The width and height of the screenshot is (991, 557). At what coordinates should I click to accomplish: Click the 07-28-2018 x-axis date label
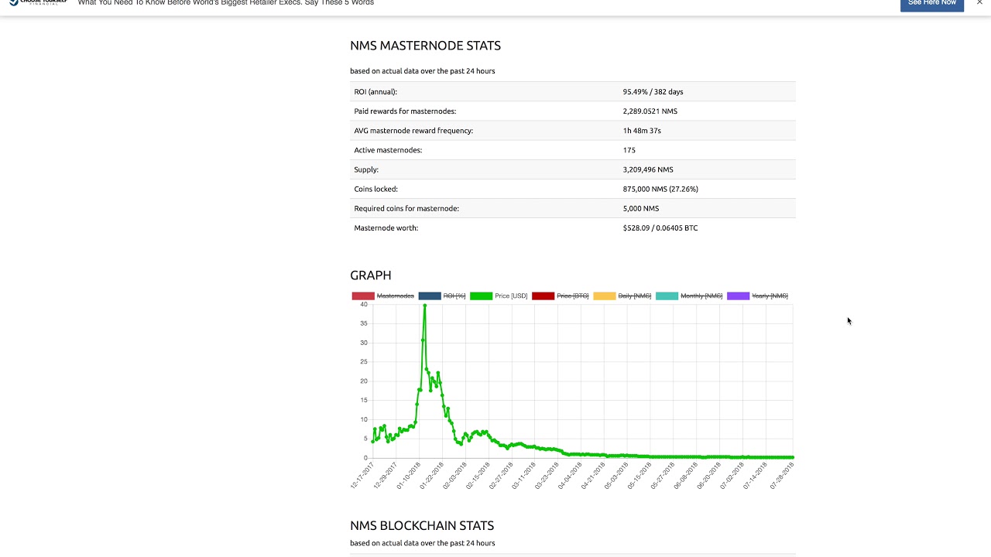coord(780,476)
